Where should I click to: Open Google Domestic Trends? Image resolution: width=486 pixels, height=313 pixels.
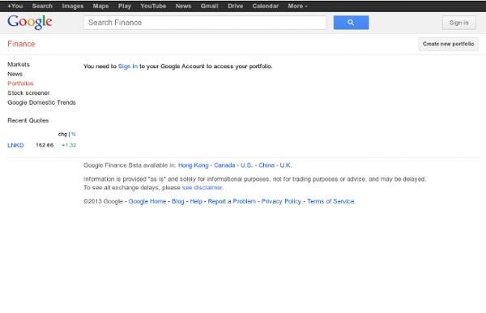coord(41,102)
